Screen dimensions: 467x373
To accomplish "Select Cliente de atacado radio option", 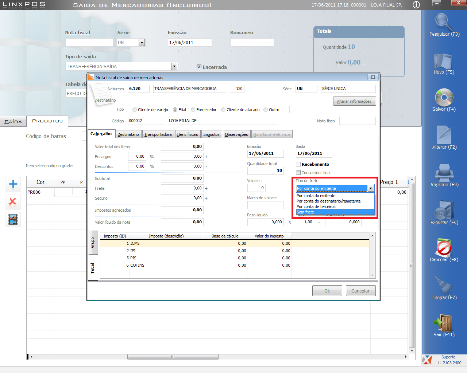I will click(223, 110).
